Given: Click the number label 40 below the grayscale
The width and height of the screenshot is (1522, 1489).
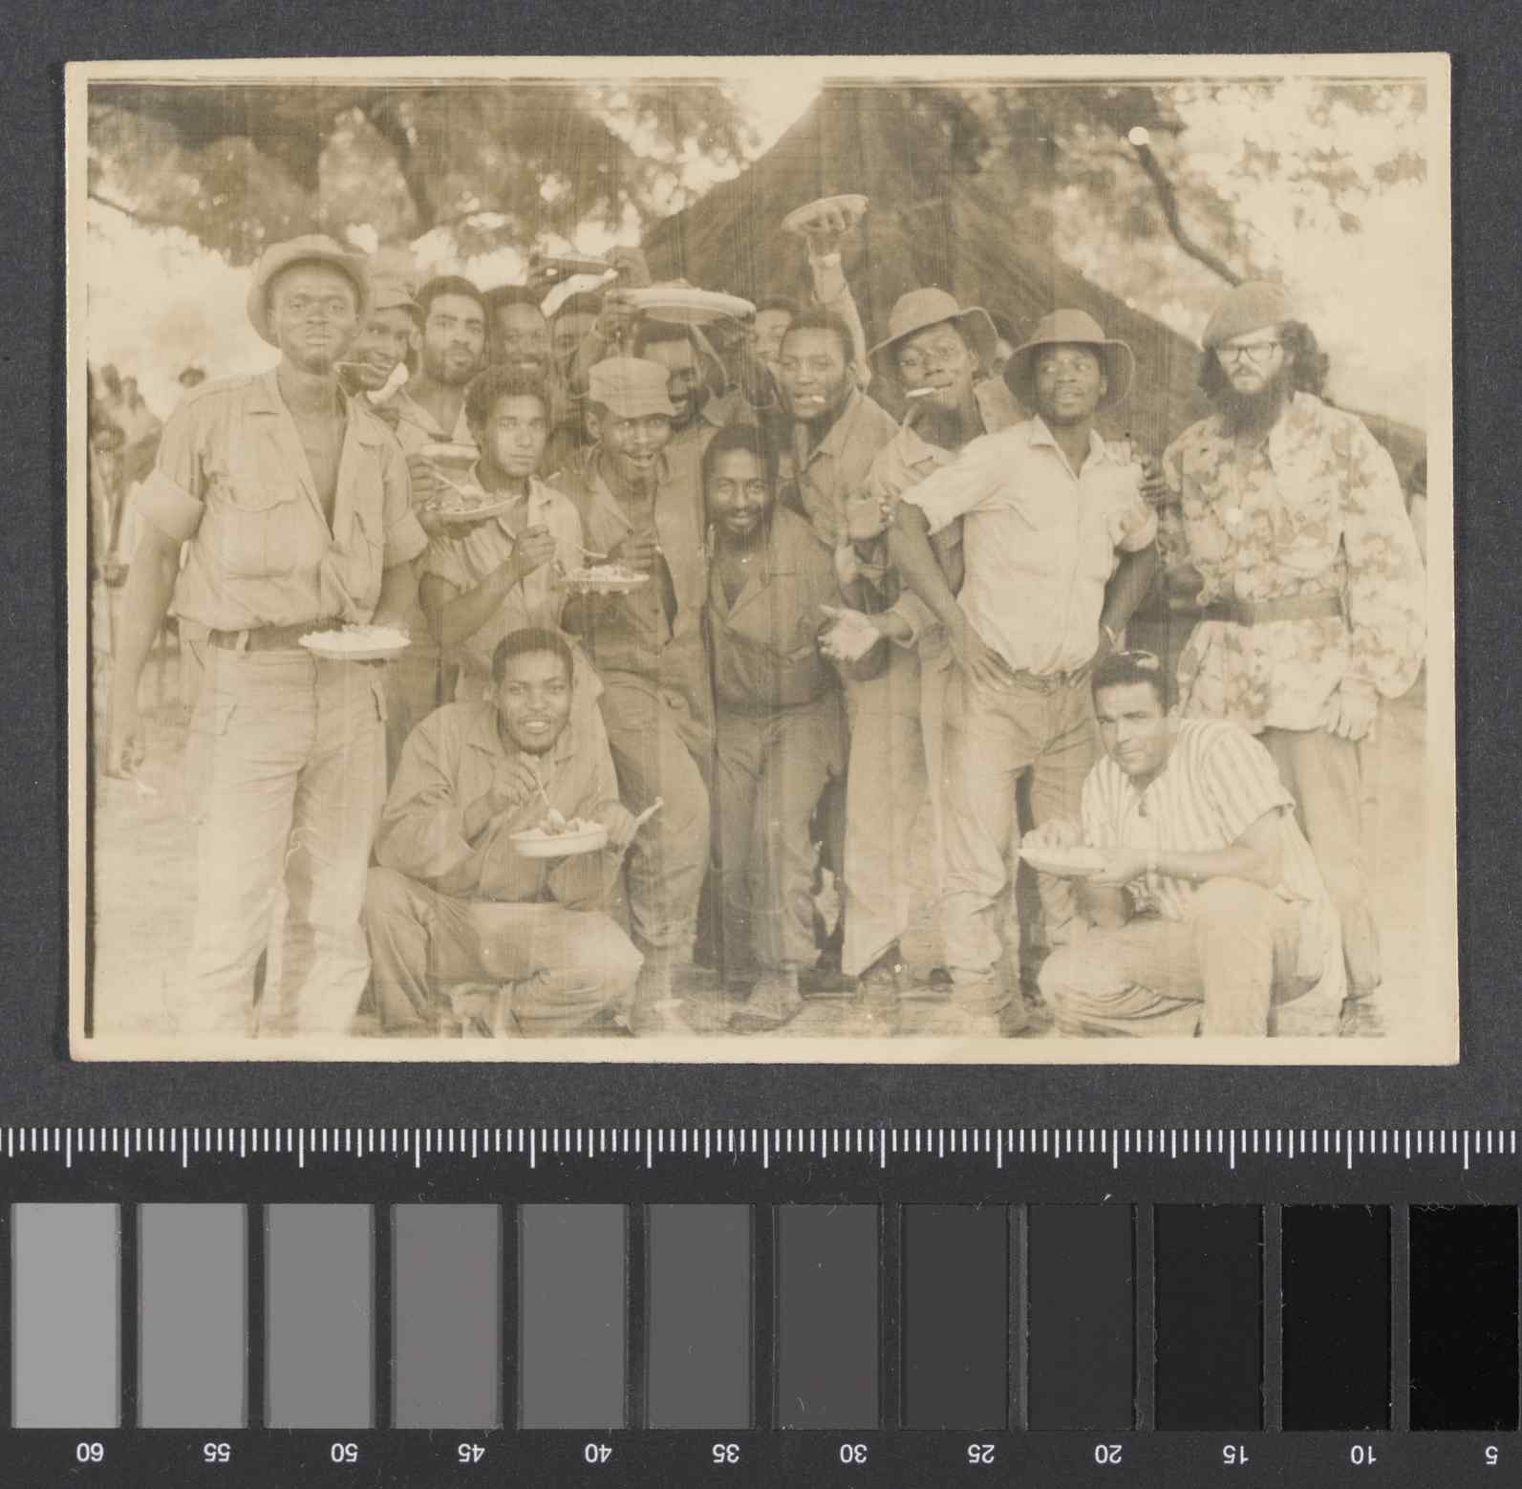Looking at the screenshot, I should point(598,1455).
